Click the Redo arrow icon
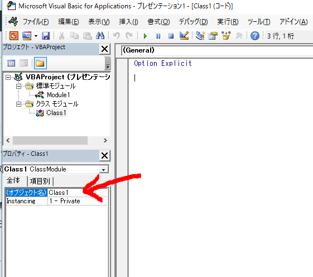The width and height of the screenshot is (313, 277). click(129, 36)
